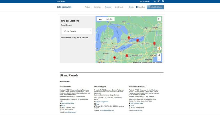Open map Terms of Use link
Viewport: 220px width, 115px height.
click(x=159, y=62)
